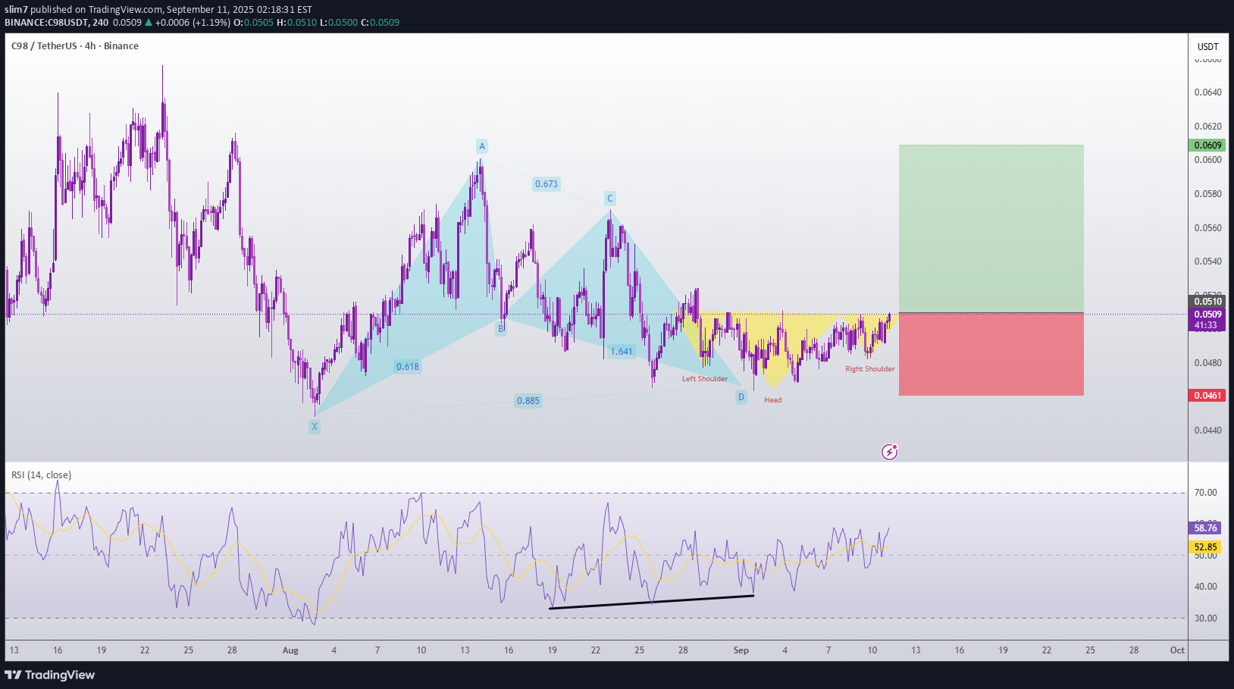Select the X point label on the harmonic pattern
Viewport: 1234px width, 689px height.
[x=315, y=427]
